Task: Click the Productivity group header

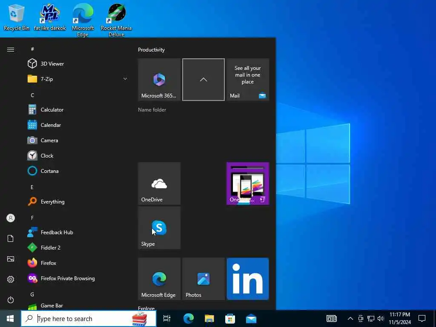Action: (151, 50)
